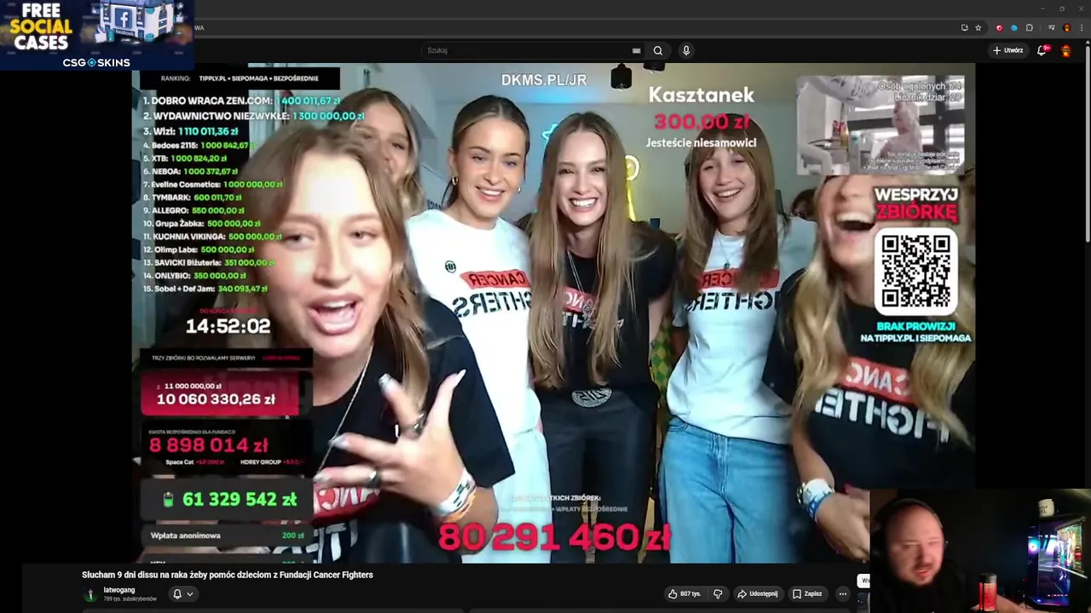1091x613 pixels.
Task: Open Chrome three-dot menu
Action: 1081,27
